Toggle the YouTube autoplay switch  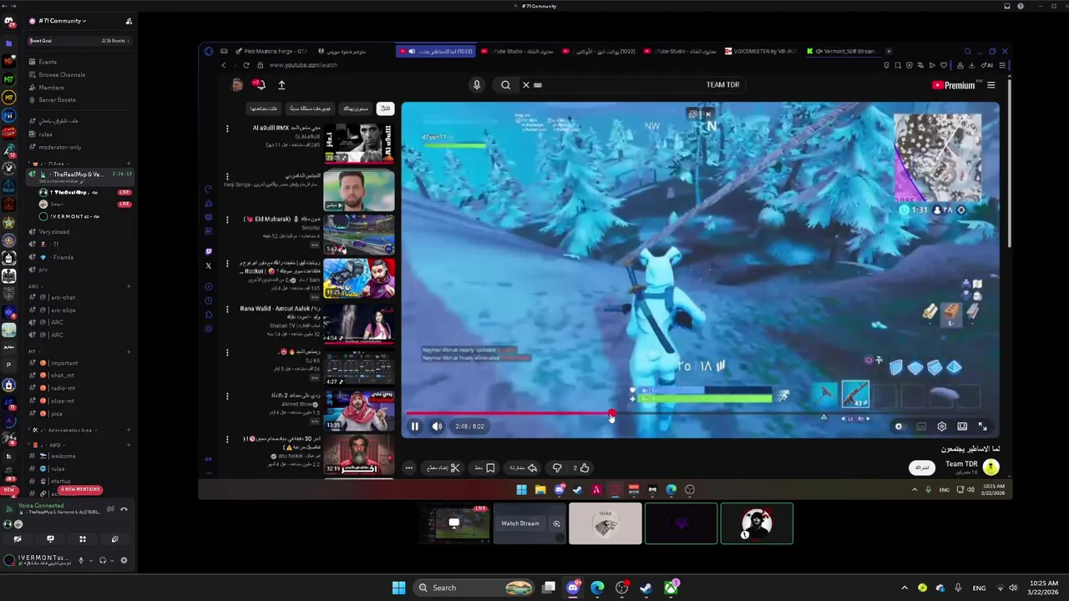point(899,427)
